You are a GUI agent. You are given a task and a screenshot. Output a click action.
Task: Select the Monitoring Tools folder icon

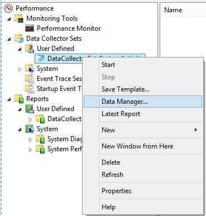tap(19, 18)
